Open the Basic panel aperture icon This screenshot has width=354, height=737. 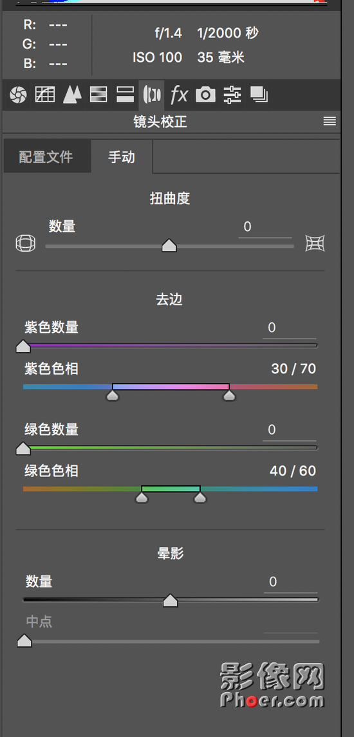(18, 95)
